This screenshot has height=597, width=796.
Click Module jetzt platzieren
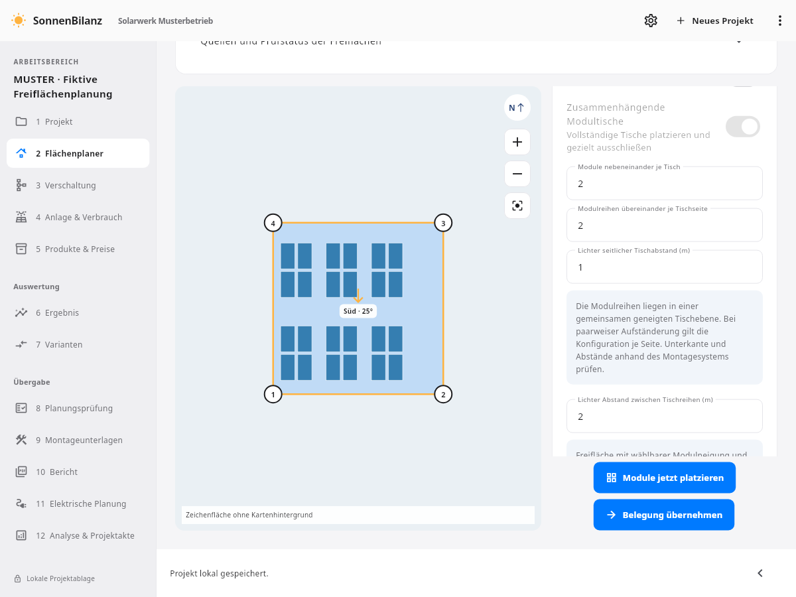tap(665, 478)
